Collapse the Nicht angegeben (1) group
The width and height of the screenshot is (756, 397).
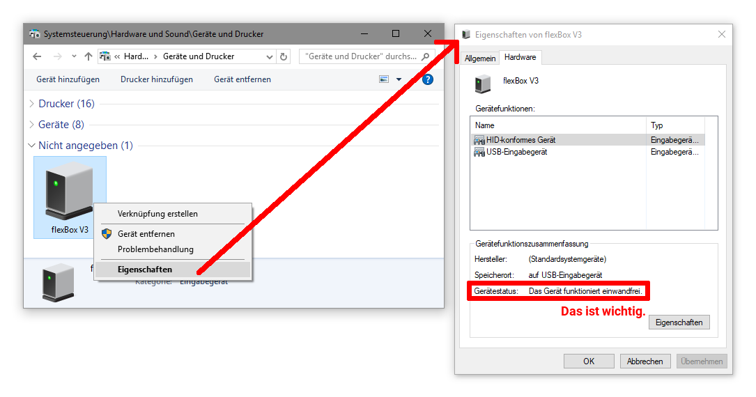click(32, 145)
